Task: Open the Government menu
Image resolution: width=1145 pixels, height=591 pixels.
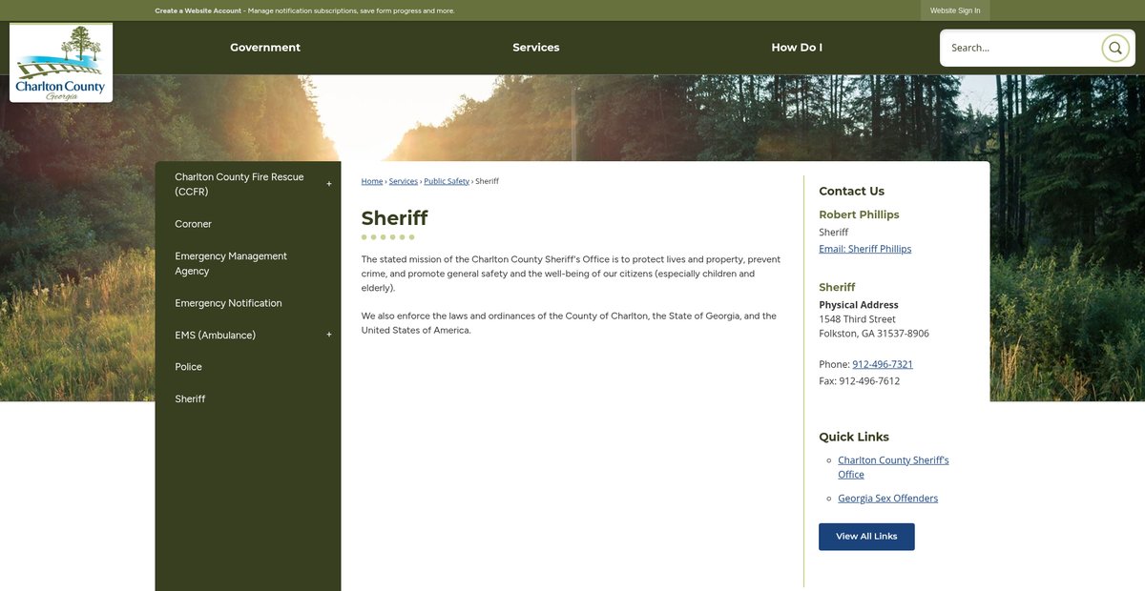Action: [265, 48]
